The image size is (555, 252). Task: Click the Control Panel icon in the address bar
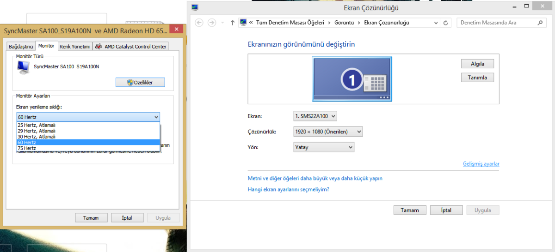pyautogui.click(x=243, y=22)
